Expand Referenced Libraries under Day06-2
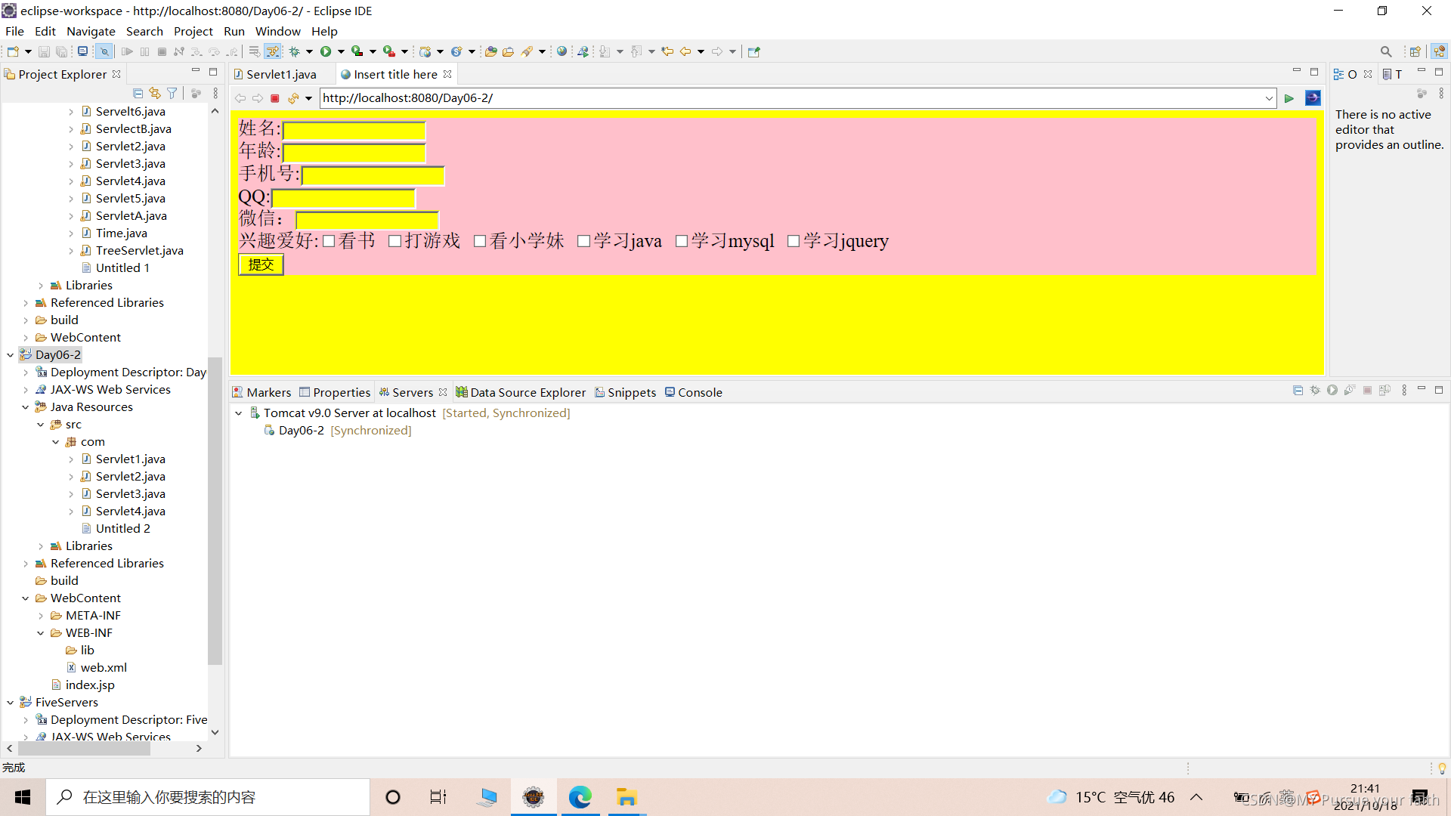The width and height of the screenshot is (1451, 816). (x=26, y=564)
